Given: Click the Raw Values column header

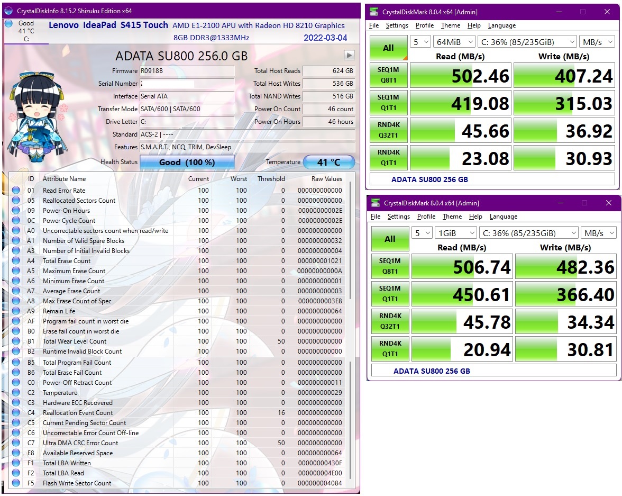Looking at the screenshot, I should pos(326,179).
